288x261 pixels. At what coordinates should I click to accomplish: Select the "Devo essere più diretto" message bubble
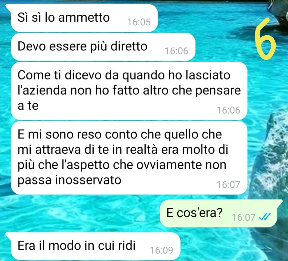(x=103, y=47)
